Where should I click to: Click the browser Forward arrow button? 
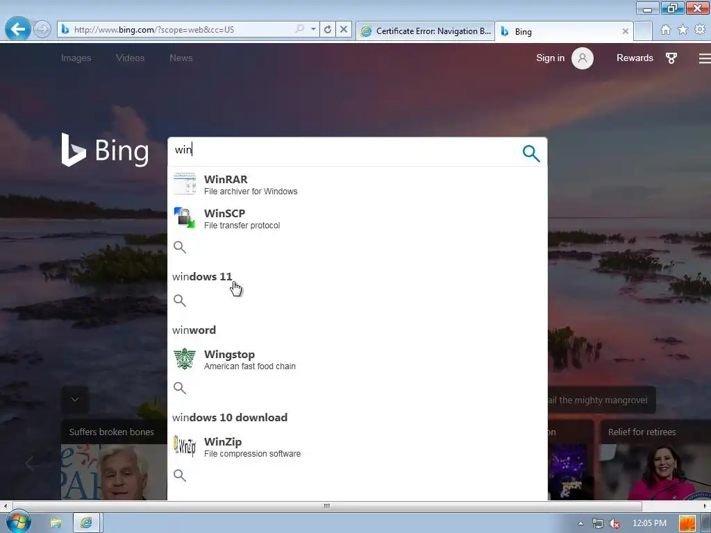(42, 29)
